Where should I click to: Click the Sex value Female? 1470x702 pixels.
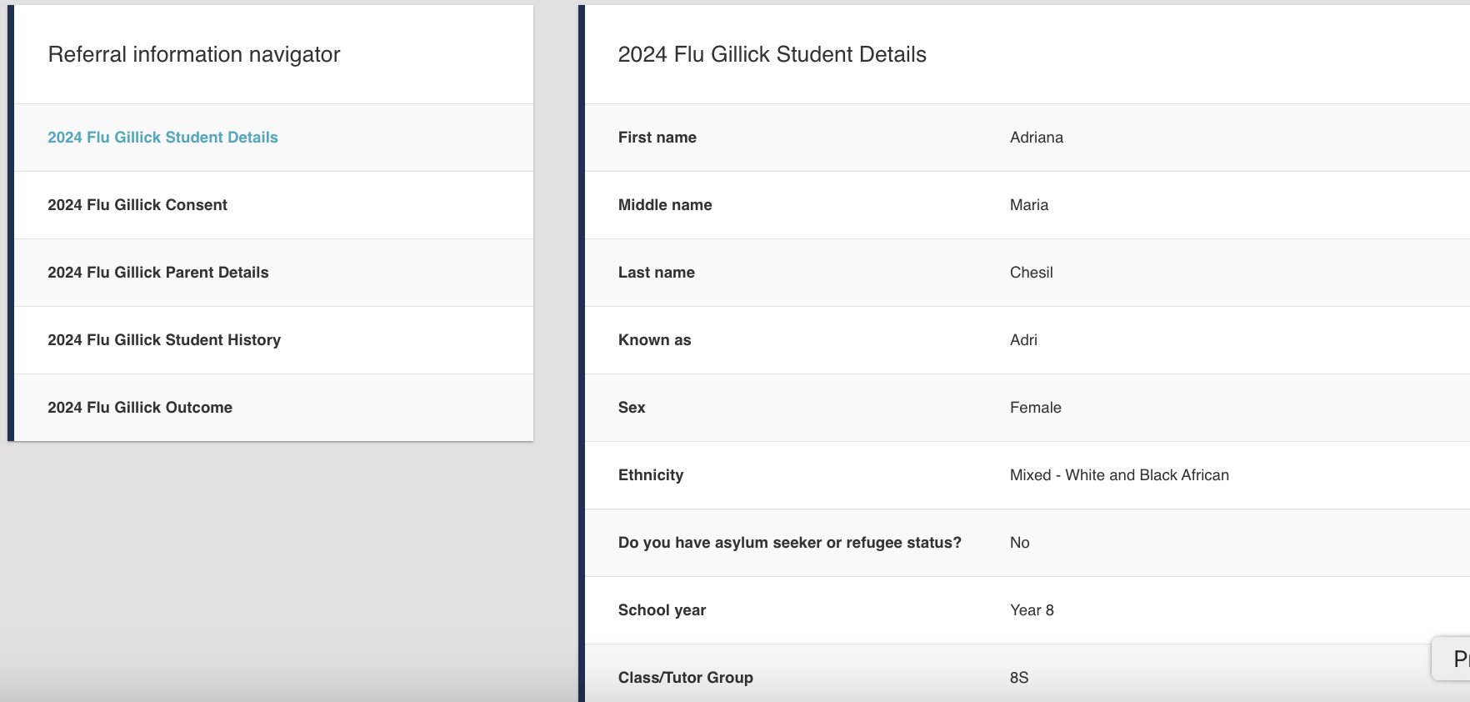click(1035, 408)
